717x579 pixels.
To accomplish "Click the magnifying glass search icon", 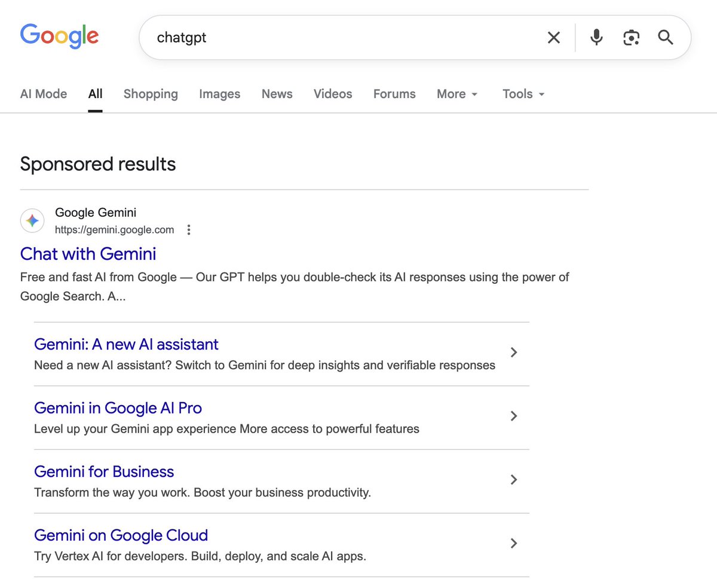I will click(x=666, y=38).
